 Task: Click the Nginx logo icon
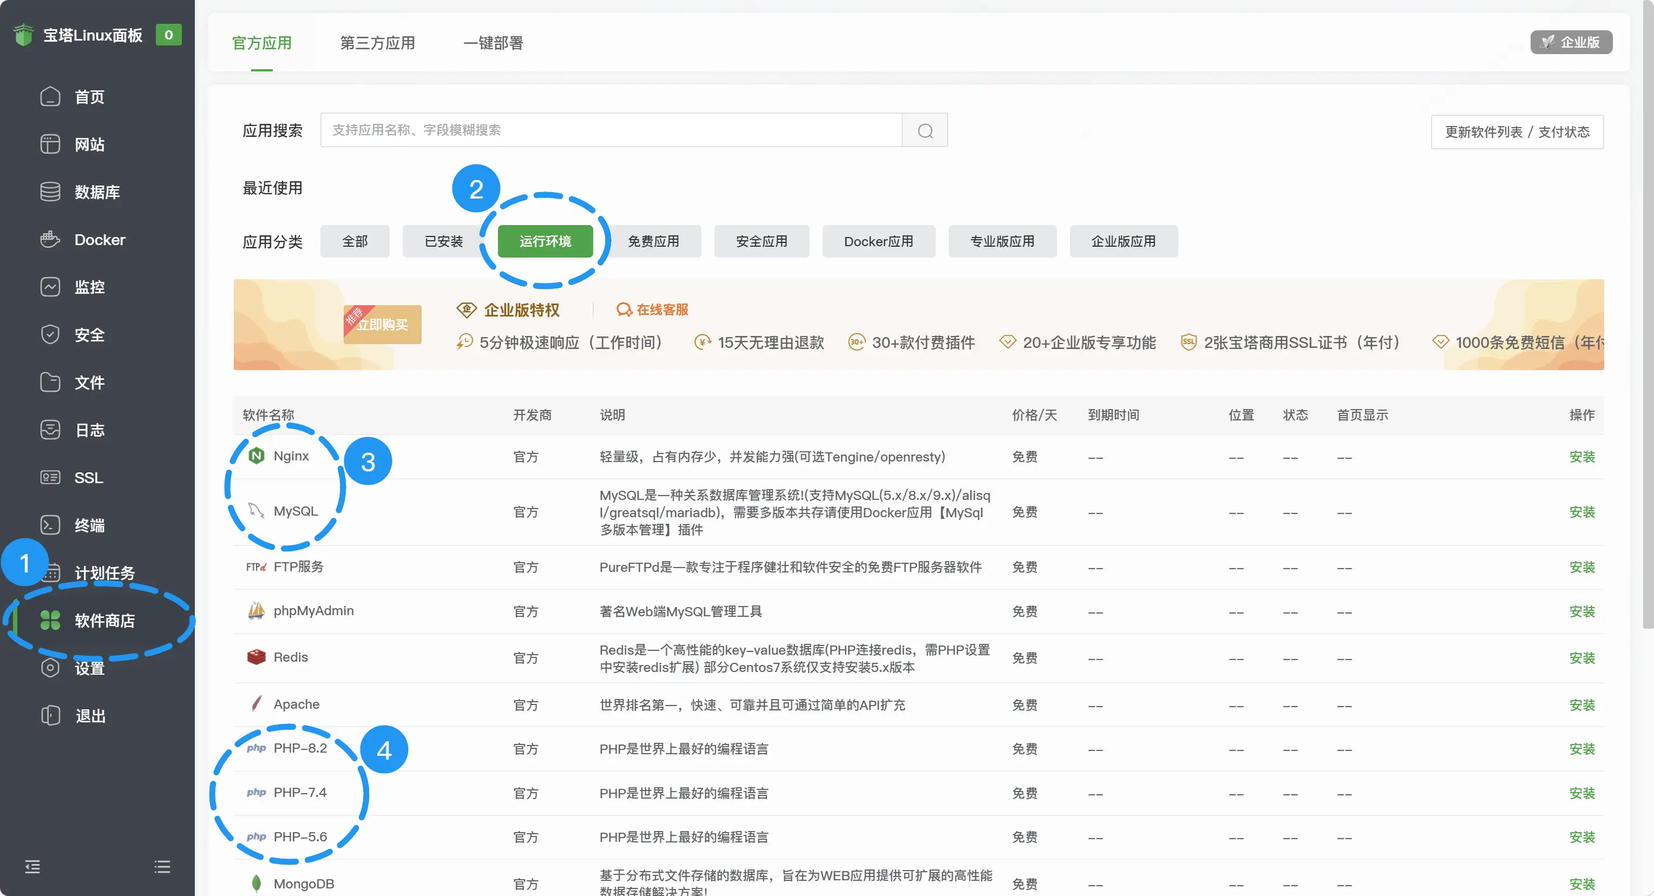pyautogui.click(x=256, y=456)
